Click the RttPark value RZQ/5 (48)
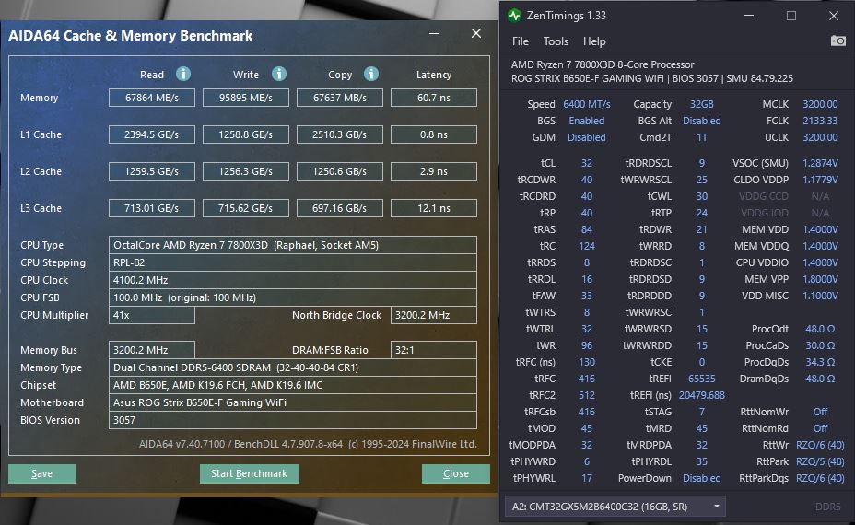 coord(820,461)
